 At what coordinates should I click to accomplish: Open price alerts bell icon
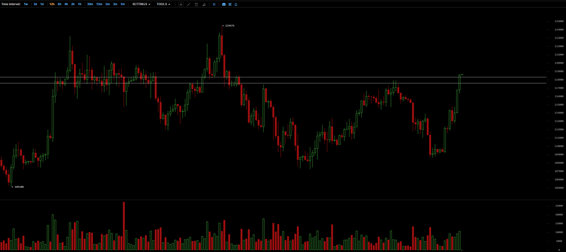click(236, 4)
